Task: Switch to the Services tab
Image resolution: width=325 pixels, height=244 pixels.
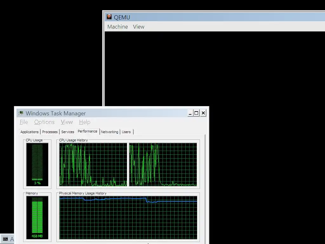Action: pyautogui.click(x=68, y=132)
